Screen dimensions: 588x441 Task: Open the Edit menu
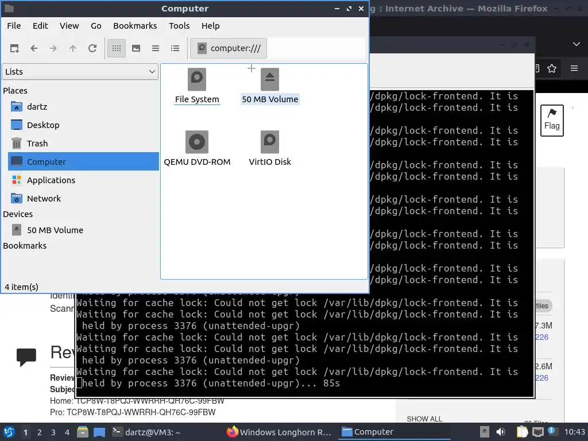coord(40,26)
